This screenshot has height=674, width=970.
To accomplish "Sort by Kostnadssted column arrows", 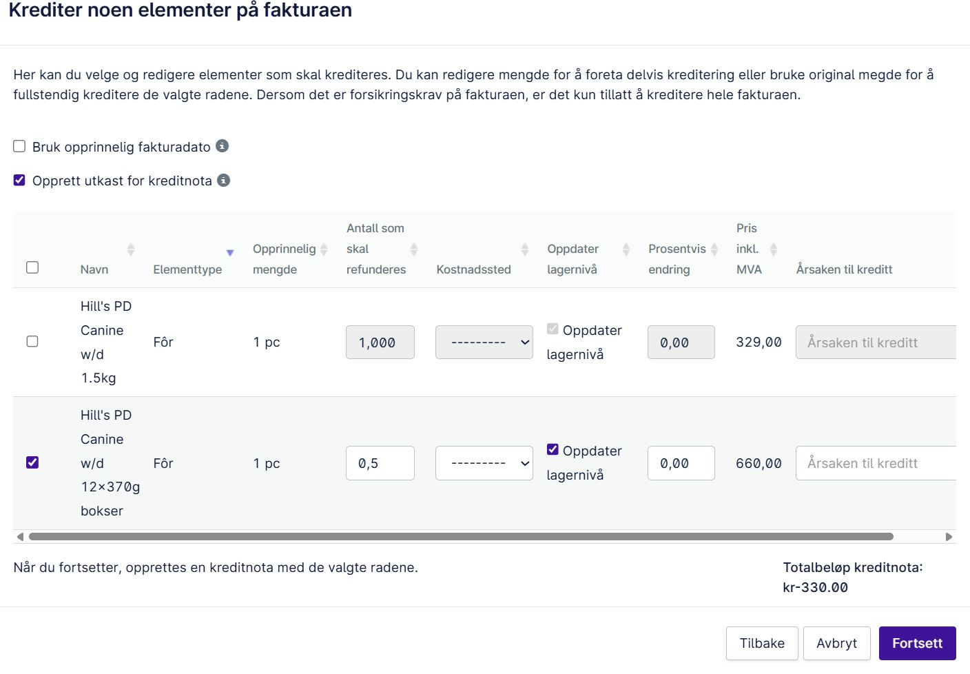I will pos(525,249).
